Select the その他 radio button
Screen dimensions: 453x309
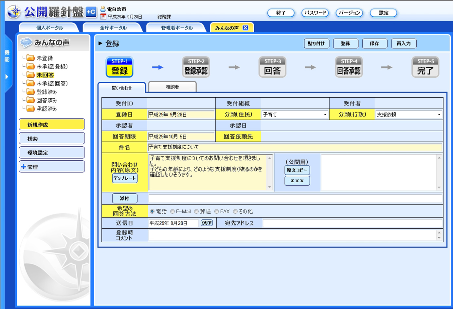[235, 212]
